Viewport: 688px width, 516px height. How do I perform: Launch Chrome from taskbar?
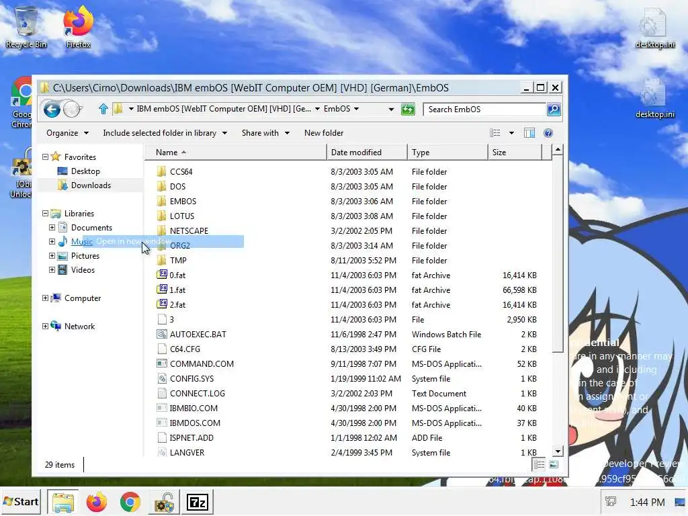[130, 502]
